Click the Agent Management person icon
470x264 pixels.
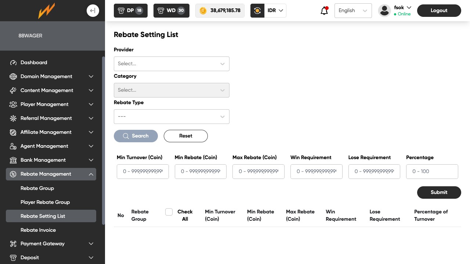tap(13, 146)
